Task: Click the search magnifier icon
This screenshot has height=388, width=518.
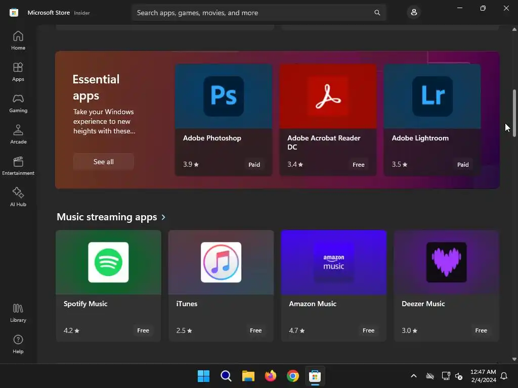Action: click(377, 13)
